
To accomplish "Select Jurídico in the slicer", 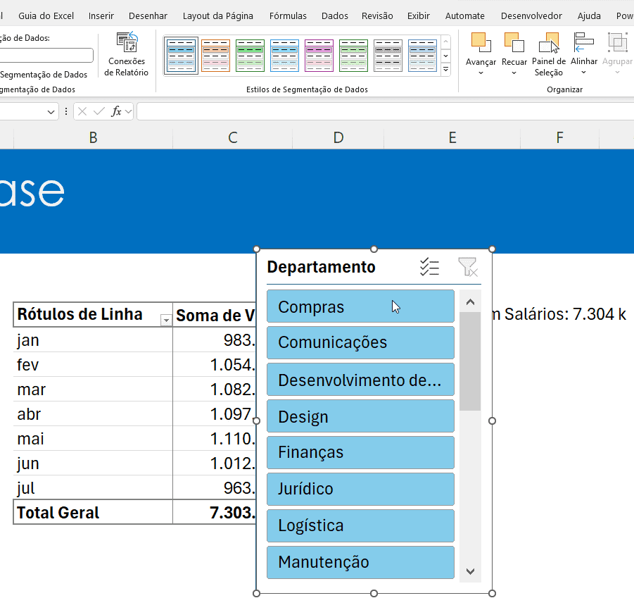I will [x=360, y=490].
